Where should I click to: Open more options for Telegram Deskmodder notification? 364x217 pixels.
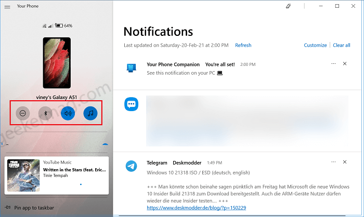click(x=333, y=162)
